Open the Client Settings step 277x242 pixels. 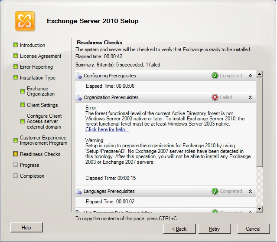click(x=42, y=105)
